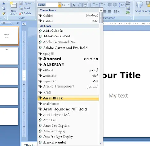Viewport: 150px width, 146px height.
Task: Select the fifth blank slide thumbnail
Action: (9, 117)
